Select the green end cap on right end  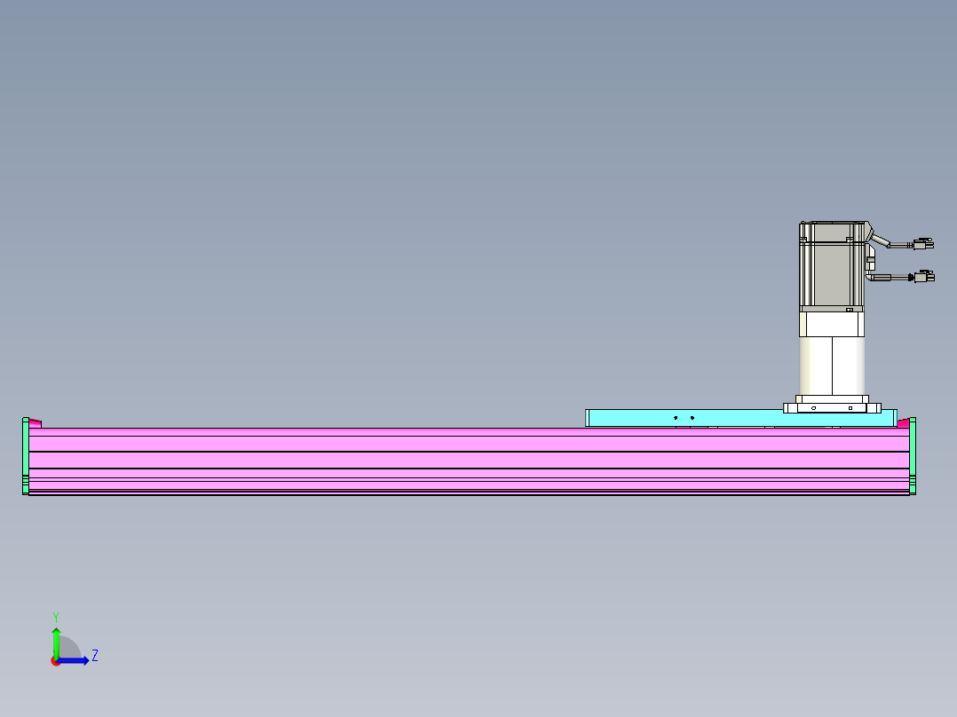pyautogui.click(x=913, y=456)
